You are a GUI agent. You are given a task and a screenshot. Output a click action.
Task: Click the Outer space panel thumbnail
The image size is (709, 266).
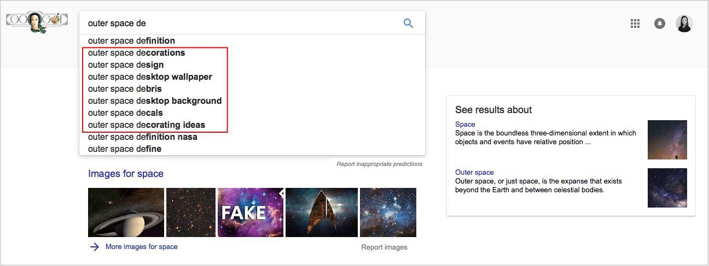(667, 188)
